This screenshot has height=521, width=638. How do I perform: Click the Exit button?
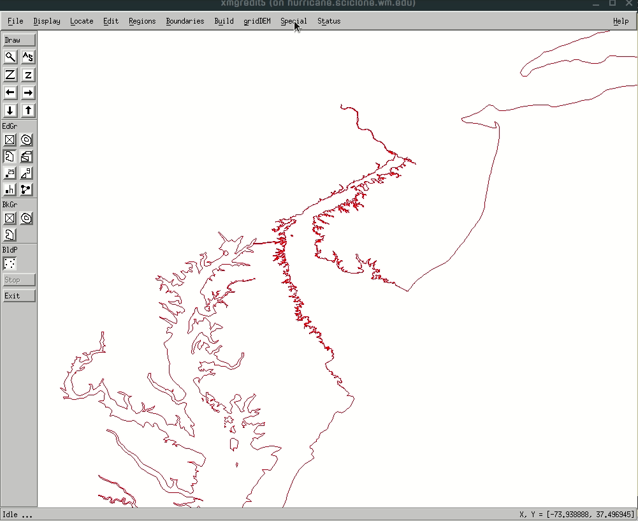click(x=19, y=296)
